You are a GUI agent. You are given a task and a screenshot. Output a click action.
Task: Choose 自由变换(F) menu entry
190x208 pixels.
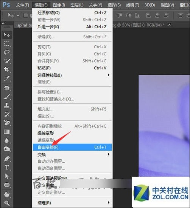pyautogui.click(x=72, y=147)
